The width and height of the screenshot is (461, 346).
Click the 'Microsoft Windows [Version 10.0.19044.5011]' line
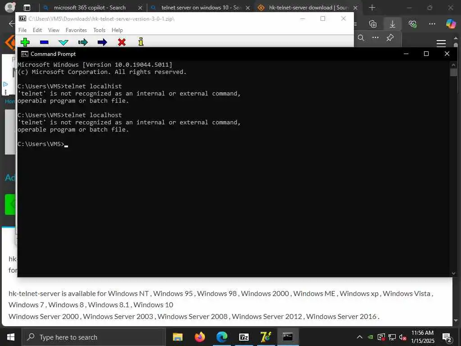(95, 65)
